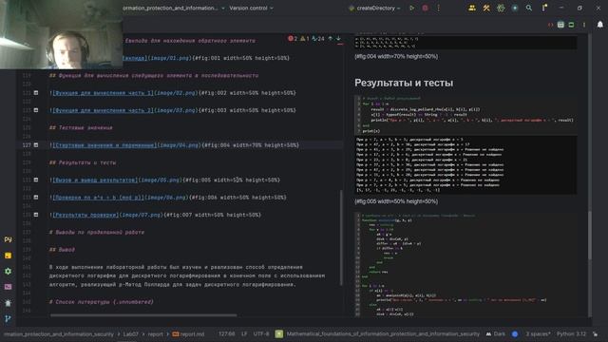Open line:column position 127:66 widget

click(x=226, y=333)
